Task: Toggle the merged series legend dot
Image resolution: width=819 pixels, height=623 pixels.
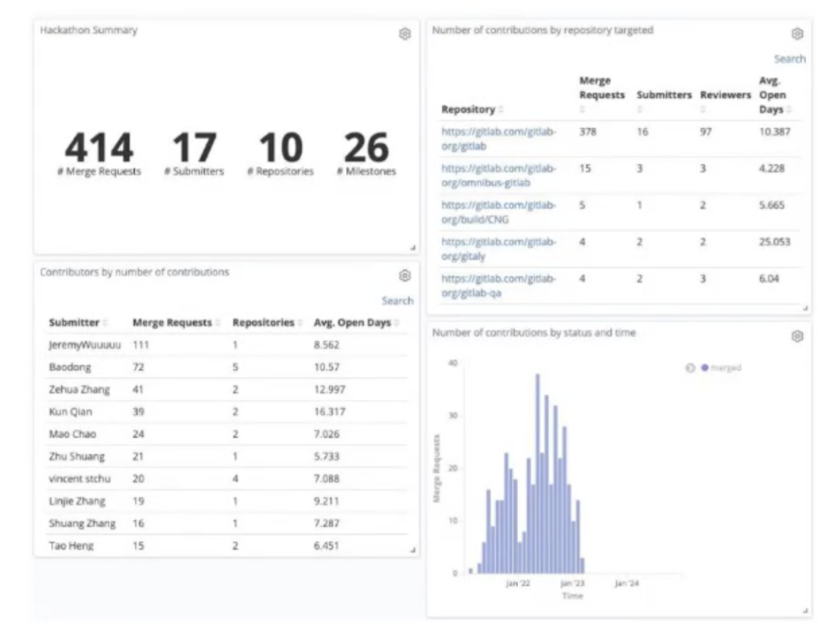Action: [x=704, y=368]
